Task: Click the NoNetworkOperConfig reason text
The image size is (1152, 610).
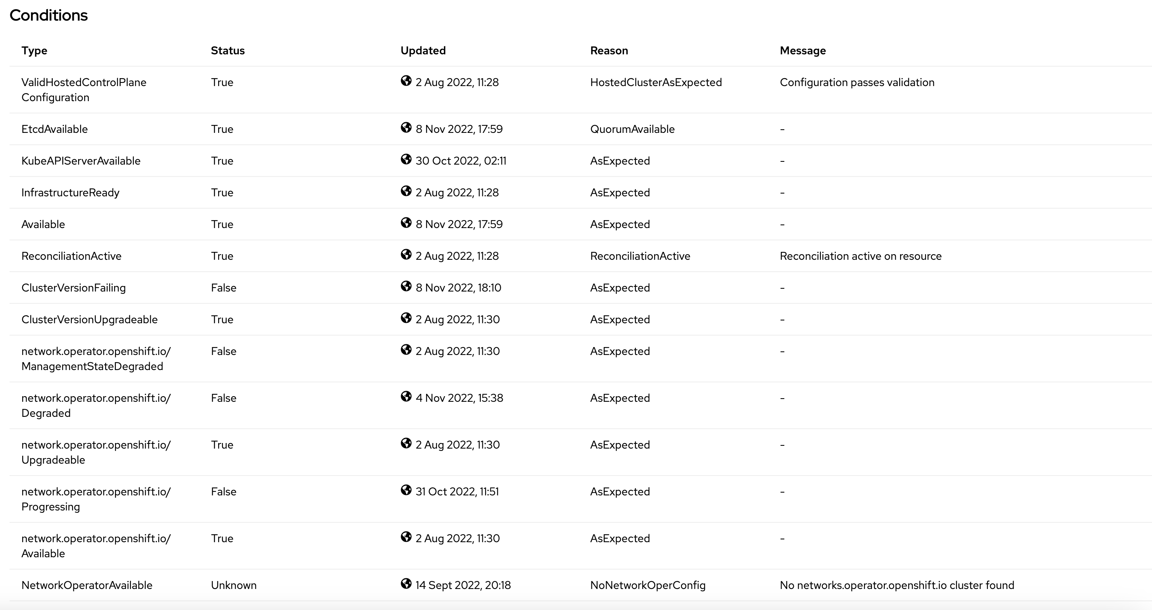Action: click(647, 585)
